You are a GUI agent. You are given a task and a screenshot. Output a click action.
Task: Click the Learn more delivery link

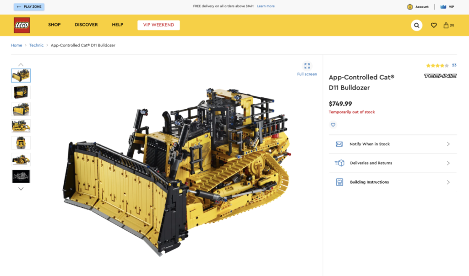(266, 6)
